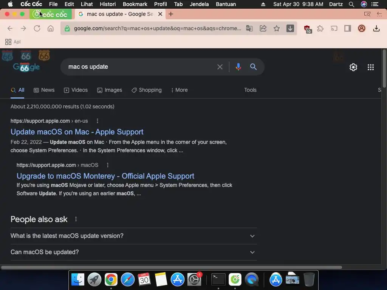
Task: Share this page from address bar
Action: (x=263, y=28)
